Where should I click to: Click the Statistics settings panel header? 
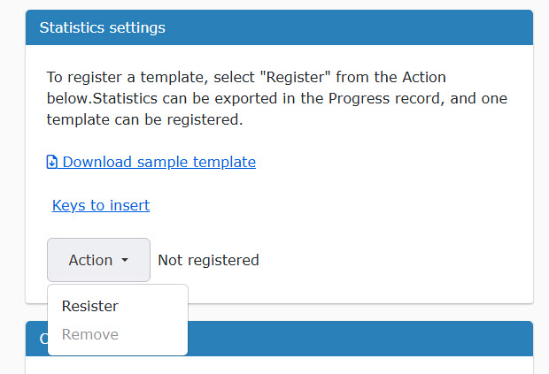(280, 27)
